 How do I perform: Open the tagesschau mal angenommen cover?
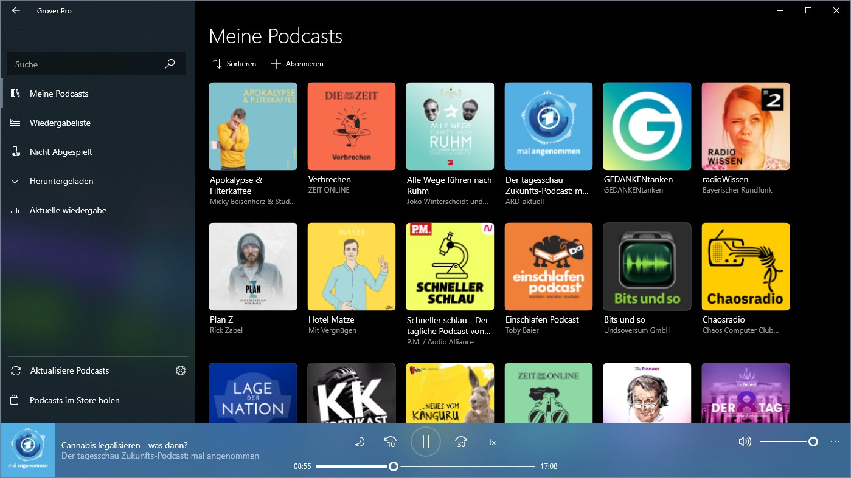(549, 126)
